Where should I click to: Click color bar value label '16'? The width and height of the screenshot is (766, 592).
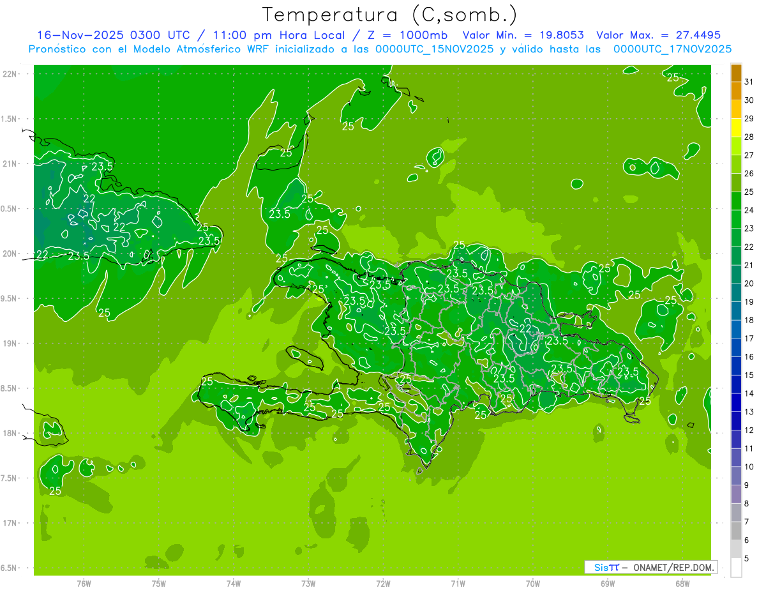click(749, 357)
